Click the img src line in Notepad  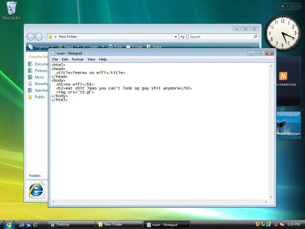click(x=75, y=92)
